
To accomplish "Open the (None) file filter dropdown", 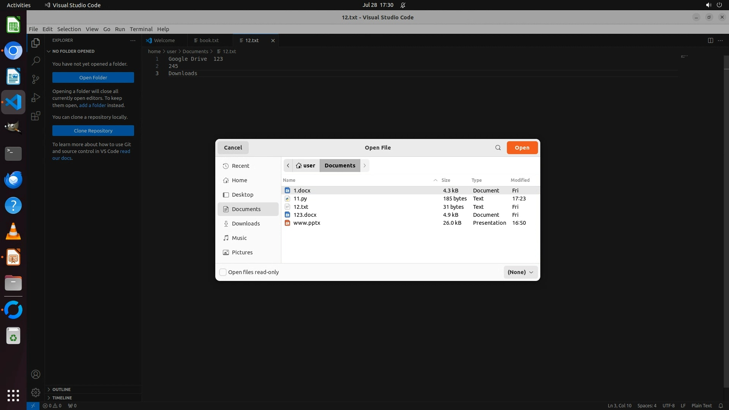I will pyautogui.click(x=520, y=272).
